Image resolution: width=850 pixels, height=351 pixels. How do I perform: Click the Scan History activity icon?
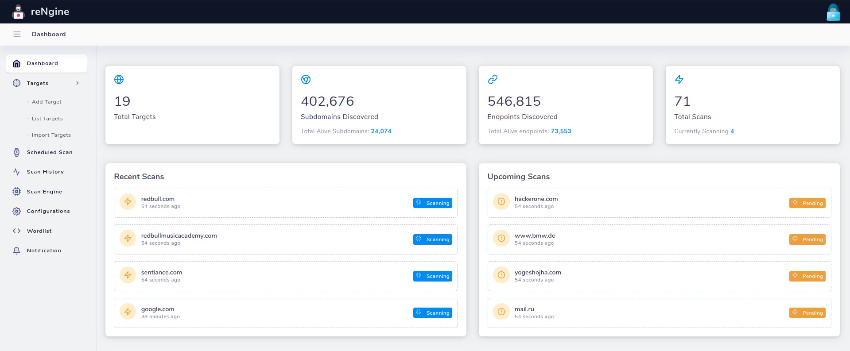click(16, 172)
